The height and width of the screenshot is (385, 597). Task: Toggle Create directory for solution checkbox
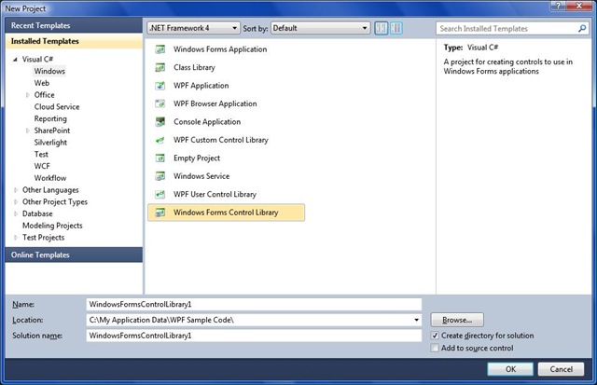435,336
